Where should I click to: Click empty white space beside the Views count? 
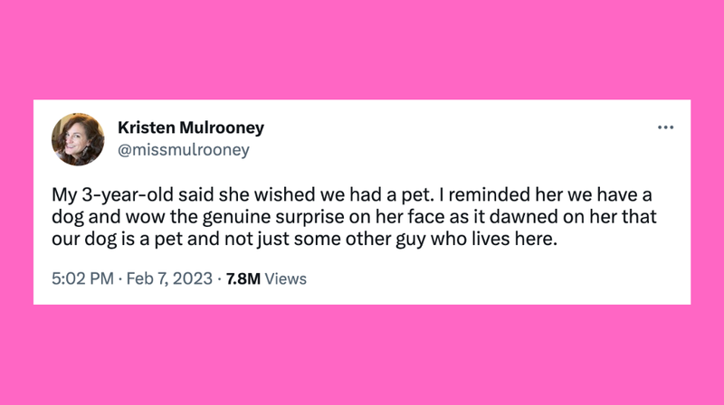coord(499,278)
